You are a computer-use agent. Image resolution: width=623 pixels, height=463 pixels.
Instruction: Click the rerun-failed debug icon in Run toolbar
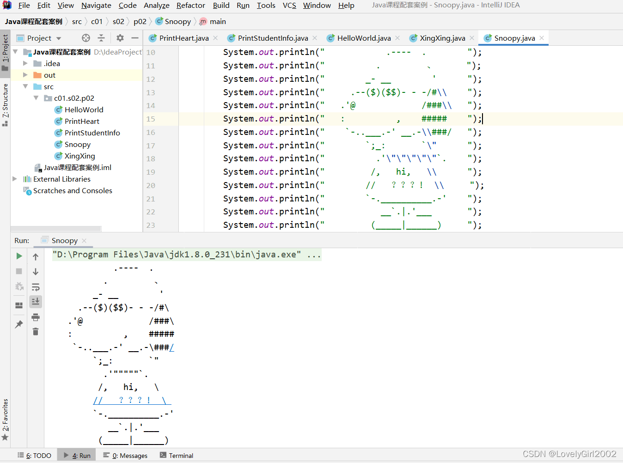19,286
